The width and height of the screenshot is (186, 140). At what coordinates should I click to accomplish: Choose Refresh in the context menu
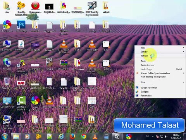pos(160,56)
